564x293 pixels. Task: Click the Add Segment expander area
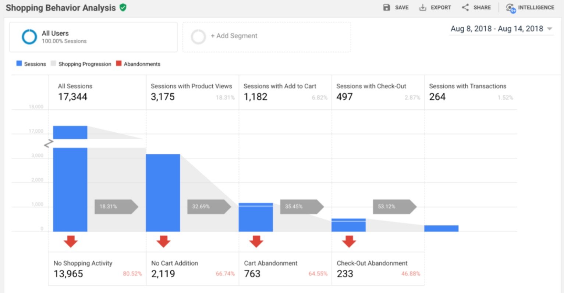coord(266,37)
